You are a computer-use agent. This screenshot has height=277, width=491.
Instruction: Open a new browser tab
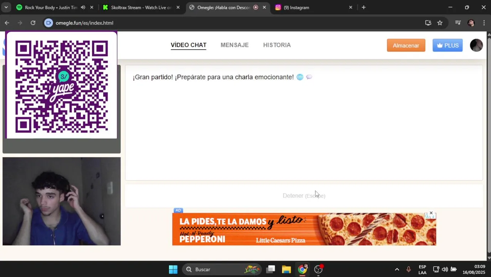tap(364, 7)
